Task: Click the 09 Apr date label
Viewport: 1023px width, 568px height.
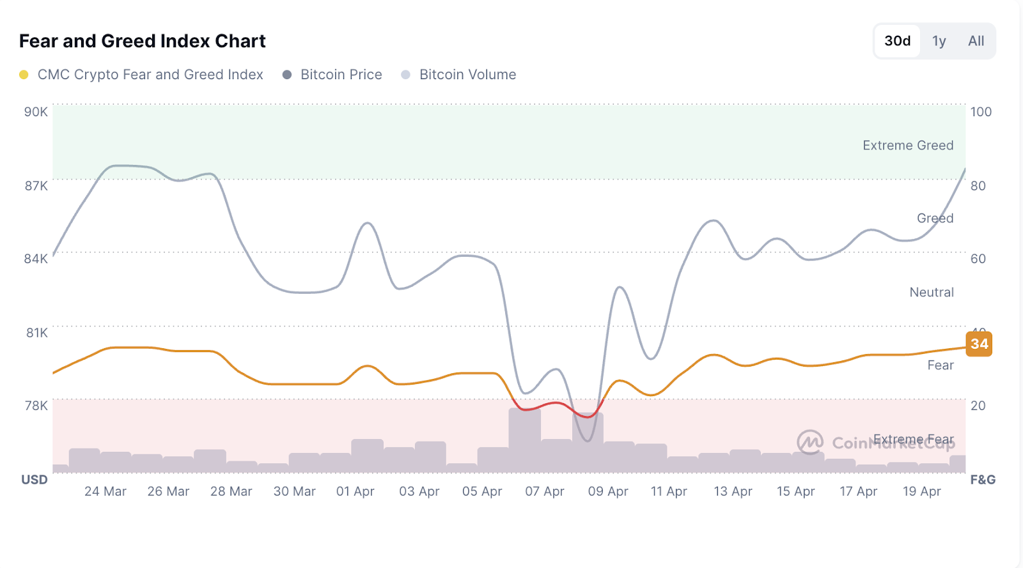Action: point(608,491)
